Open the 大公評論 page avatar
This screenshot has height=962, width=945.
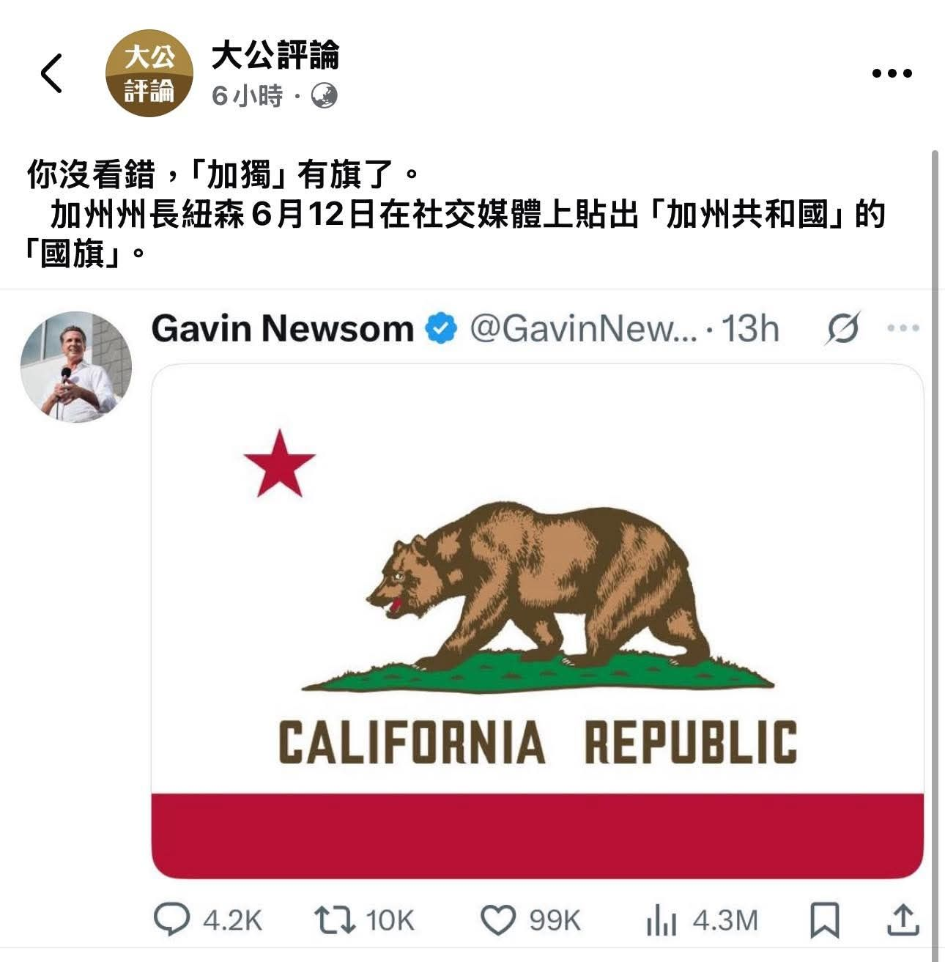[x=150, y=73]
